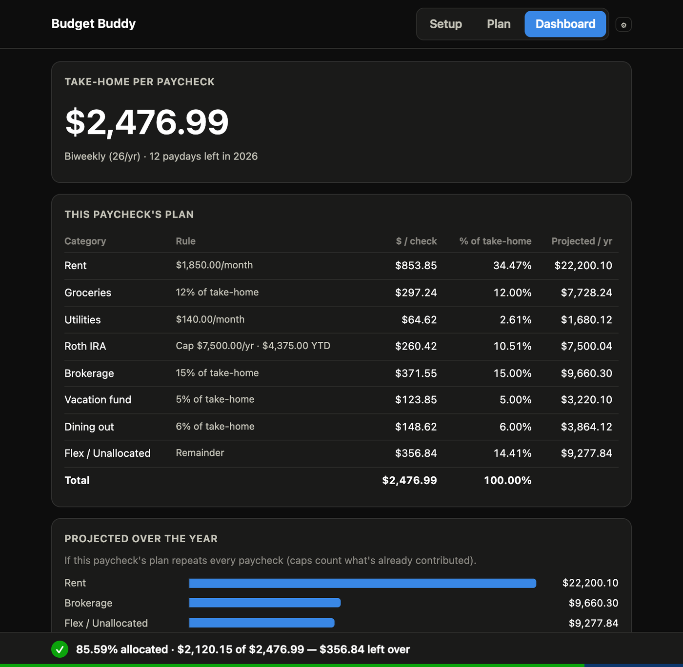Viewport: 683px width, 667px height.
Task: Click the "Dining out" category name
Action: [x=89, y=427]
